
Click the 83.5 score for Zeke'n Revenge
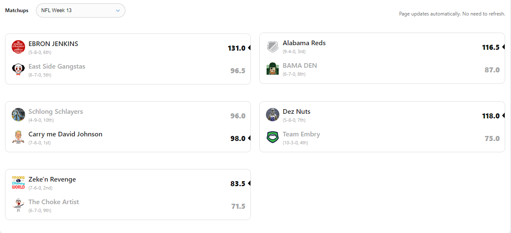pos(238,184)
